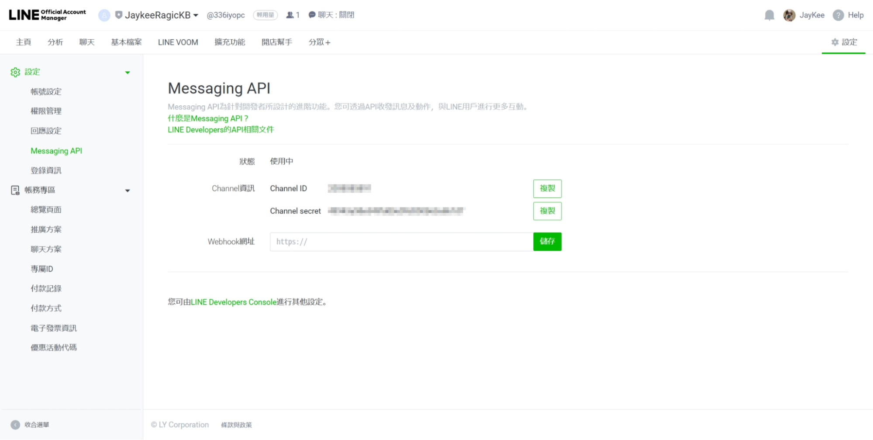This screenshot has width=873, height=440.
Task: Click the 使用中 status text
Action: 282,161
